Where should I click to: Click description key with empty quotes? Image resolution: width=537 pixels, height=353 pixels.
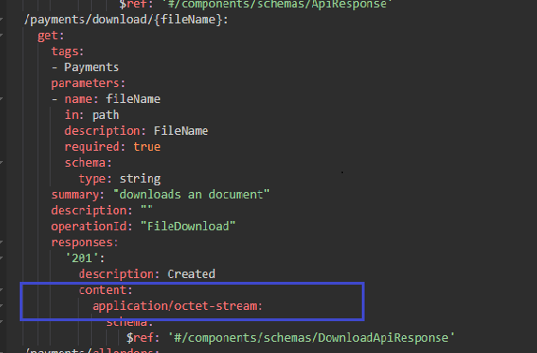tap(92, 211)
